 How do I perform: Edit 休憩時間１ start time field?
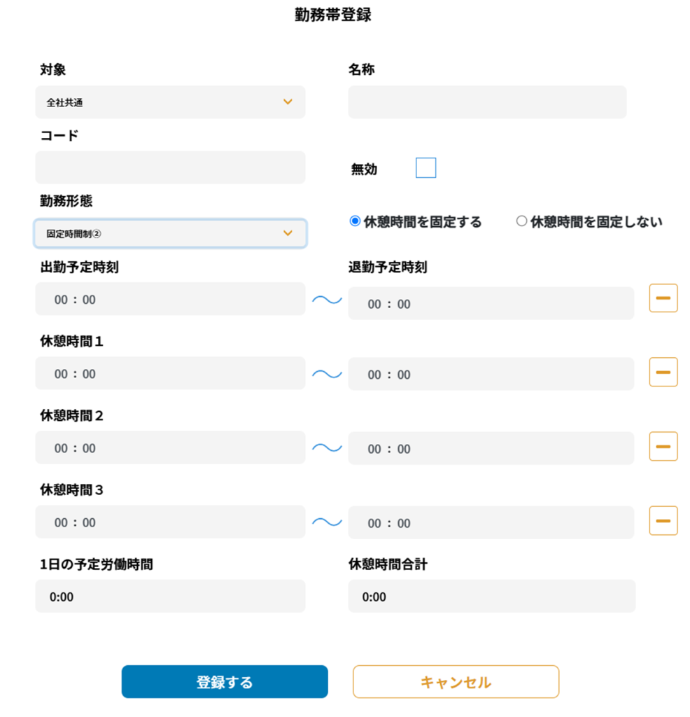170,373
